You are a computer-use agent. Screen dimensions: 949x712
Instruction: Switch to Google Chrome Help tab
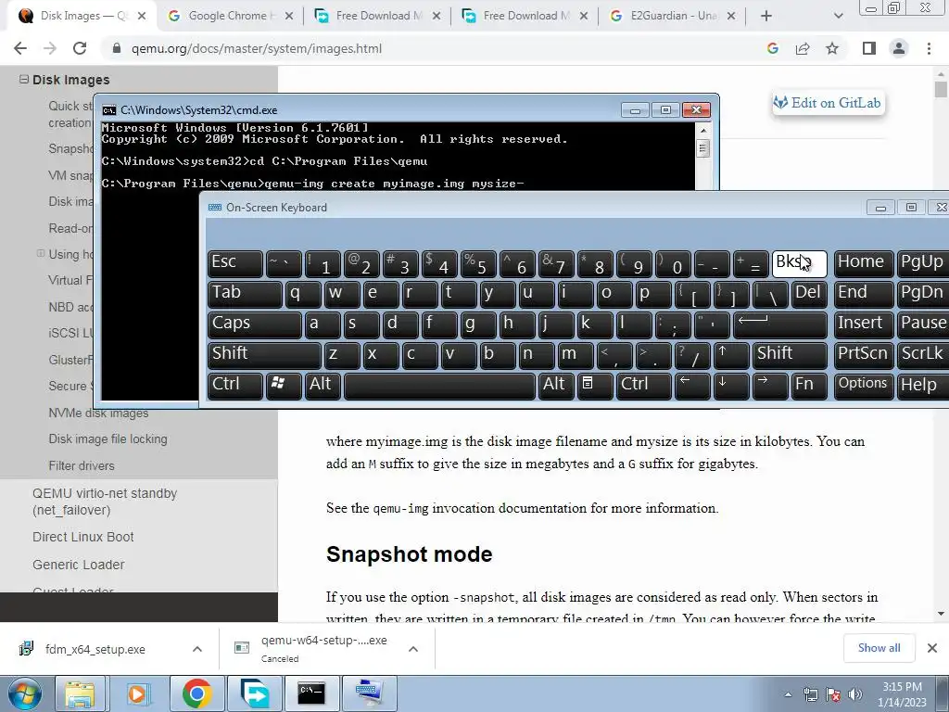(x=228, y=16)
